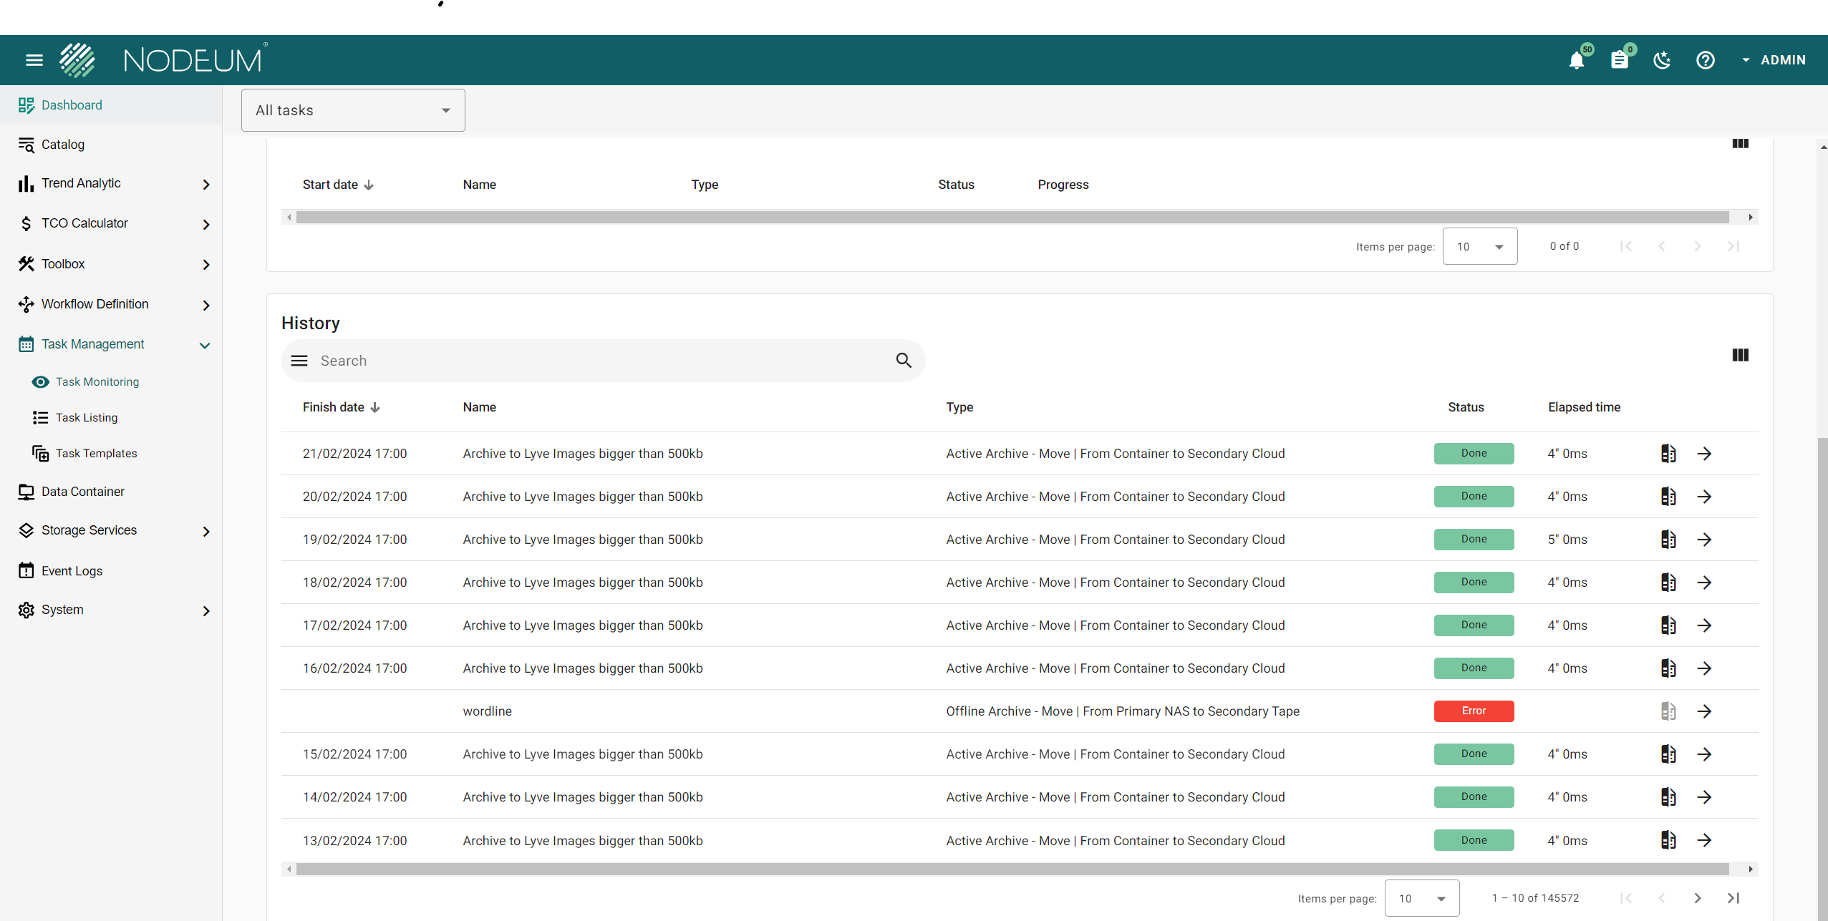Open search filter menu icon in History
Screen dimensions: 1828x921
299,361
